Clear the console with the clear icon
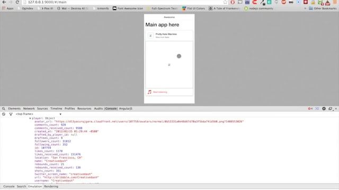The width and height of the screenshot is (339, 190). (x=4, y=114)
